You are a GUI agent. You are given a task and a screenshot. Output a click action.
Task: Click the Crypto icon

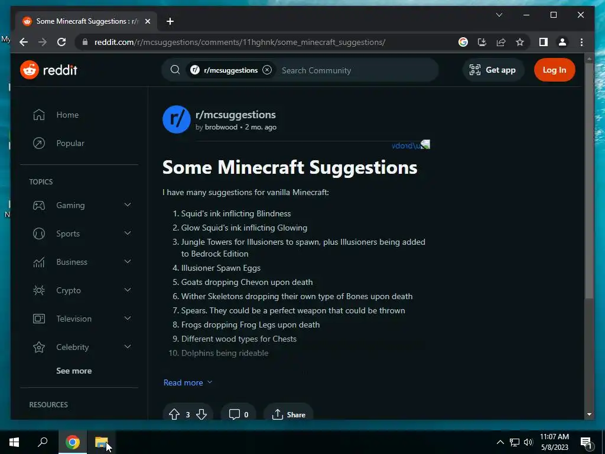(x=39, y=290)
